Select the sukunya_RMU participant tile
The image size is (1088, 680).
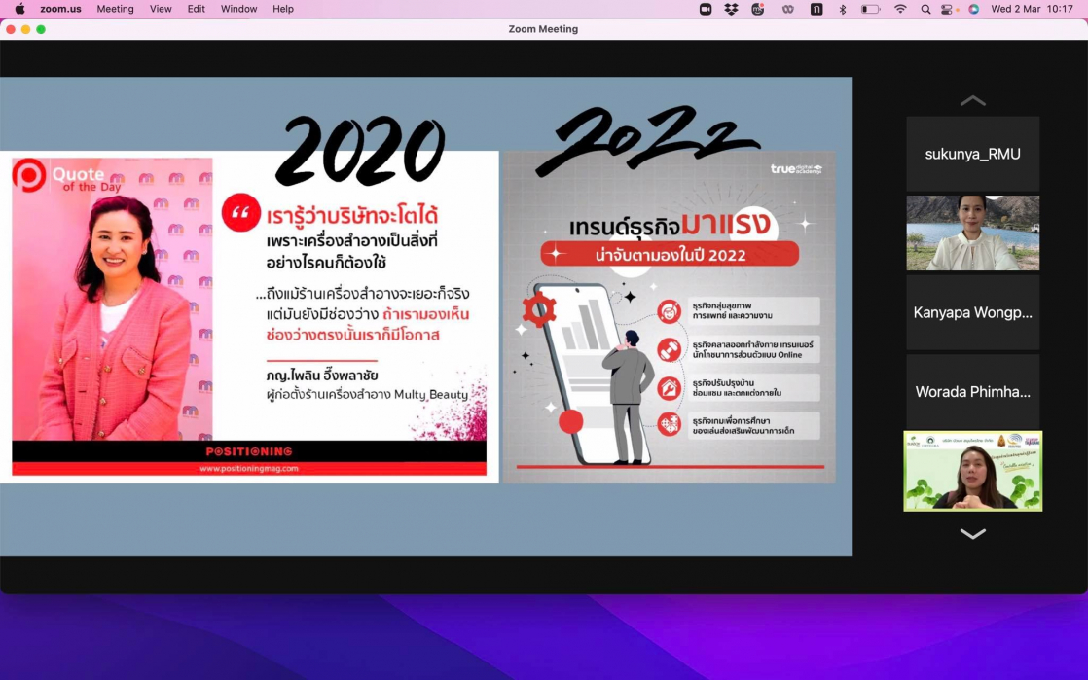[972, 154]
